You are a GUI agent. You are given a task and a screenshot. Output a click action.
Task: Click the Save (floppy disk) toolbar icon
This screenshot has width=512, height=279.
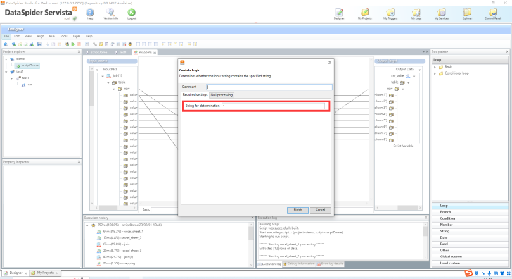pyautogui.click(x=39, y=44)
